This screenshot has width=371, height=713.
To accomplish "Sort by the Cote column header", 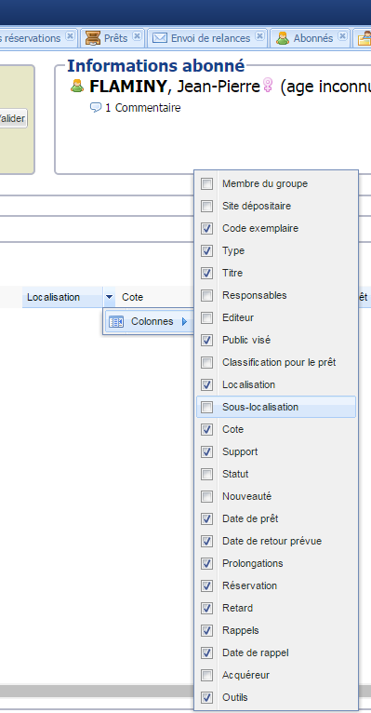I will pyautogui.click(x=133, y=297).
